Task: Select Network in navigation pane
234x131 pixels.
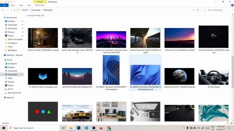Action: pos(10,98)
